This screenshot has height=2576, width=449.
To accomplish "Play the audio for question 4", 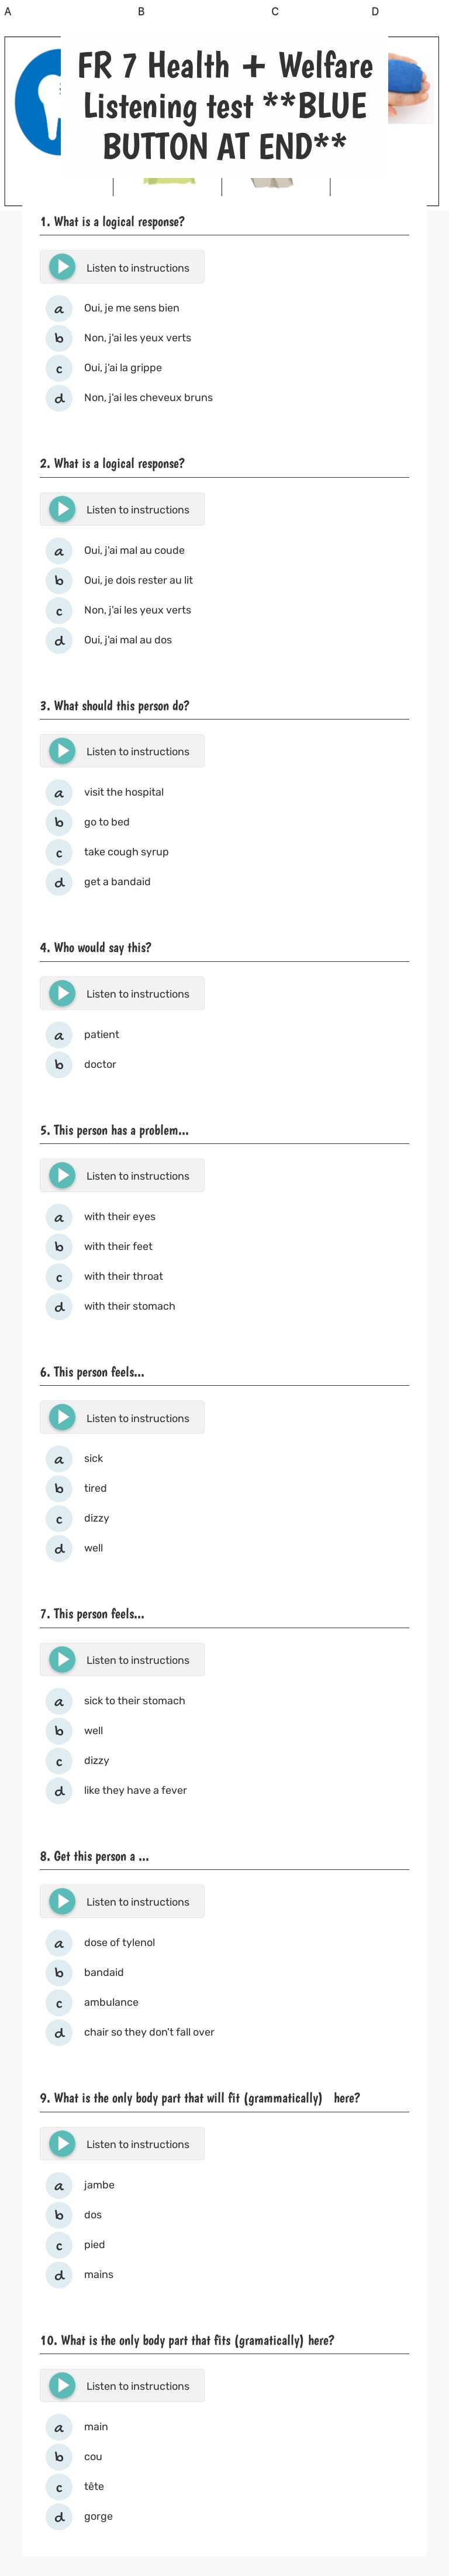I will point(64,993).
